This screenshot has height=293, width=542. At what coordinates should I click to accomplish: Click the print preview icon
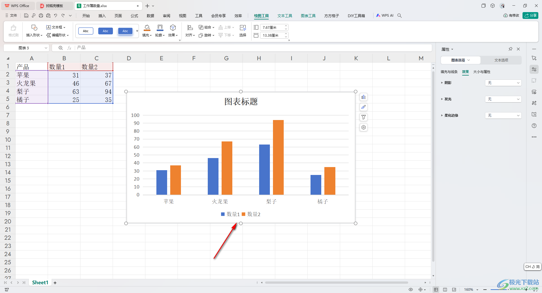(48, 16)
